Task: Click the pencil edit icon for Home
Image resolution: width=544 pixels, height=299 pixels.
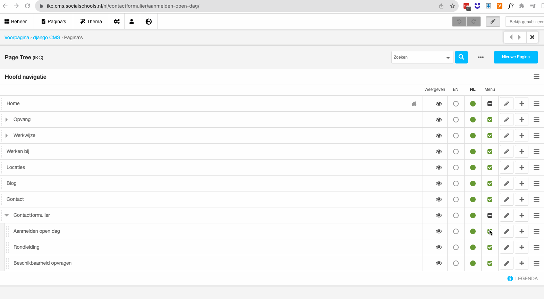Action: (507, 104)
